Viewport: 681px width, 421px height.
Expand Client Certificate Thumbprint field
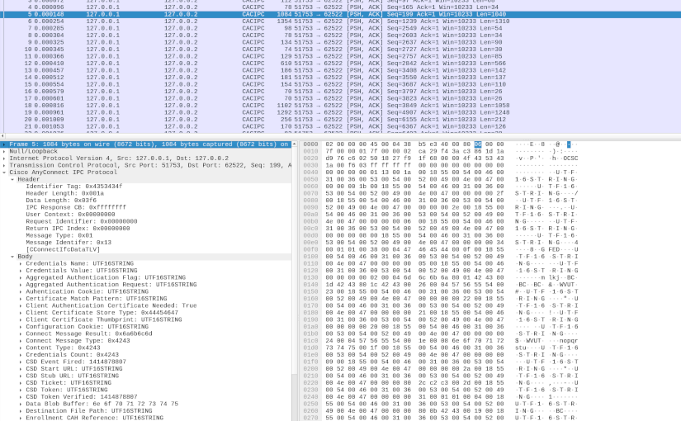tap(21, 319)
